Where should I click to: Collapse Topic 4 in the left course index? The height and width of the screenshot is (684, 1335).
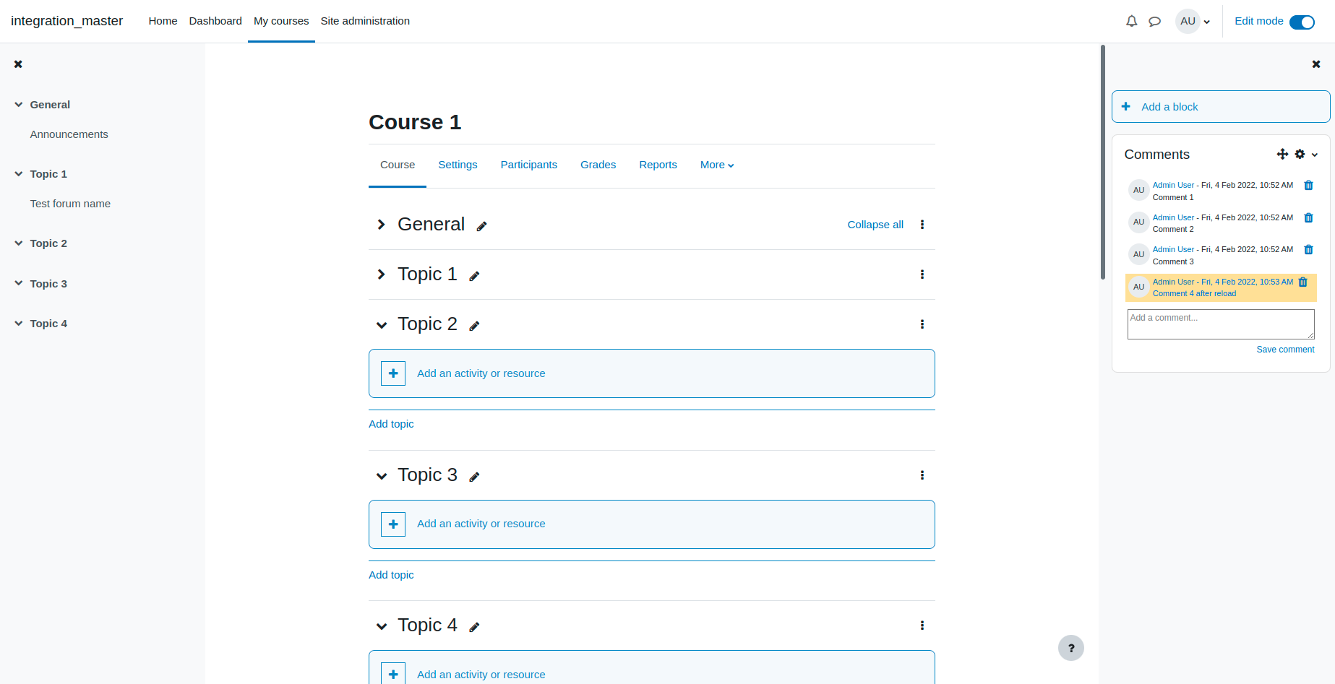coord(19,324)
